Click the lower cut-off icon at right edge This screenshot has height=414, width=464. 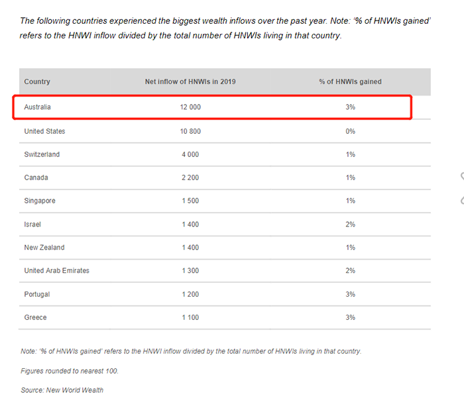pyautogui.click(x=462, y=201)
